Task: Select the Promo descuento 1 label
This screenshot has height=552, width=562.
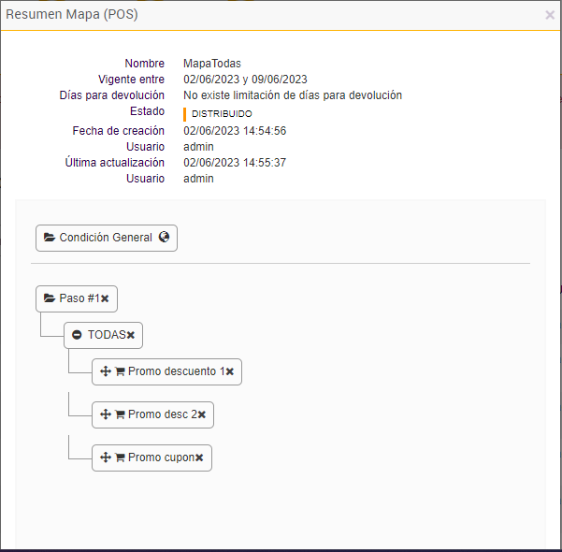Action: [x=177, y=371]
